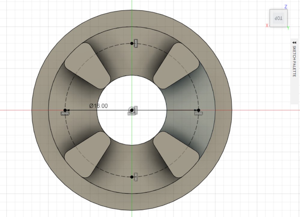Select the right endpoint of the diameter dimension
Screen dimensions: 300x217
tap(198, 110)
